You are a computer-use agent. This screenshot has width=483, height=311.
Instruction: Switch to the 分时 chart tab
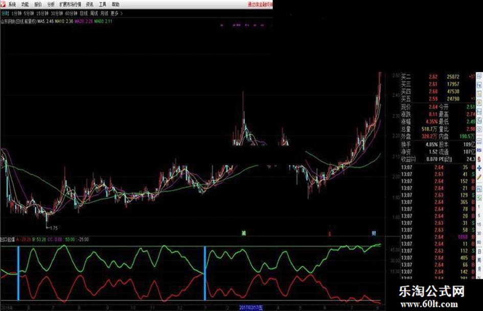(5, 14)
